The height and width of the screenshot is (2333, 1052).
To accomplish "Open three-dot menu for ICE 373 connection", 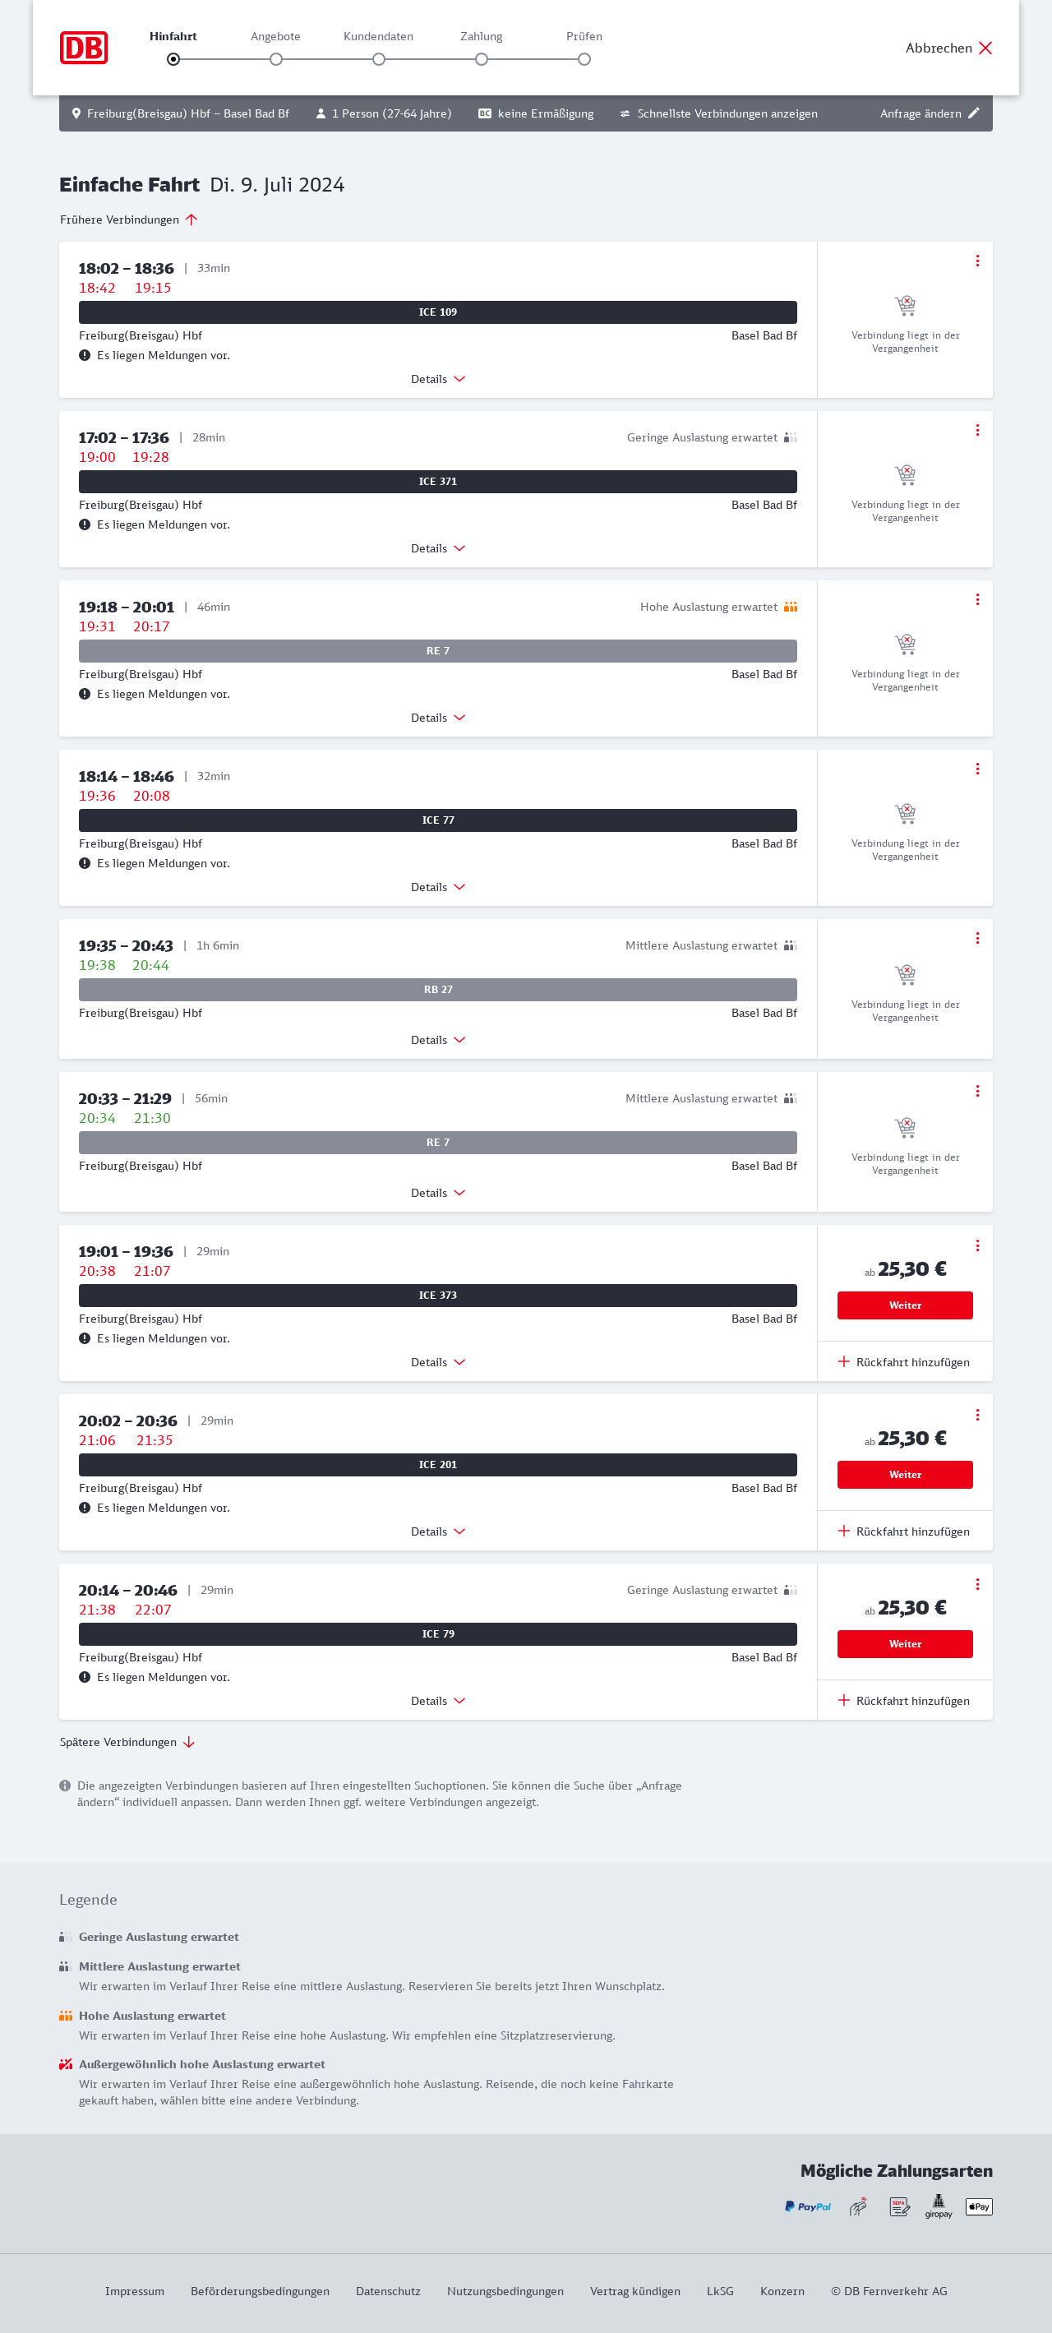I will [977, 1245].
